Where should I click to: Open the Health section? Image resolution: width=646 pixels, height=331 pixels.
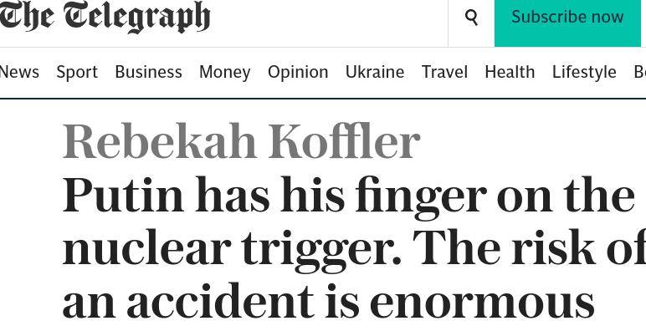[510, 72]
